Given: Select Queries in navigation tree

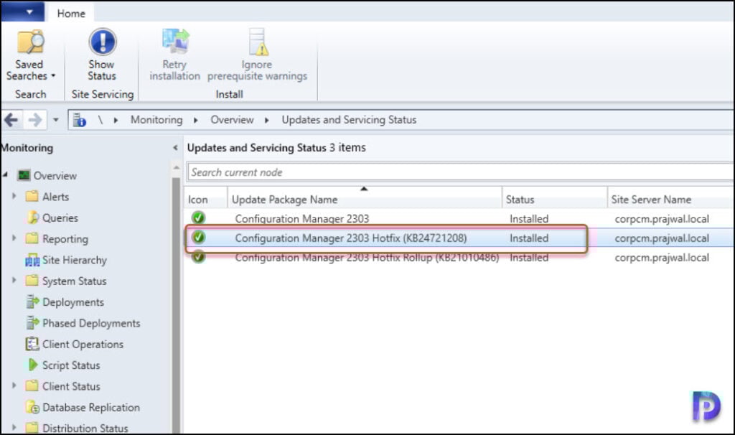Looking at the screenshot, I should (x=60, y=218).
